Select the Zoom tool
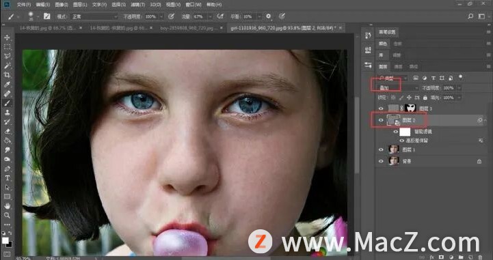Image resolution: width=493 pixels, height=260 pixels. click(x=7, y=216)
